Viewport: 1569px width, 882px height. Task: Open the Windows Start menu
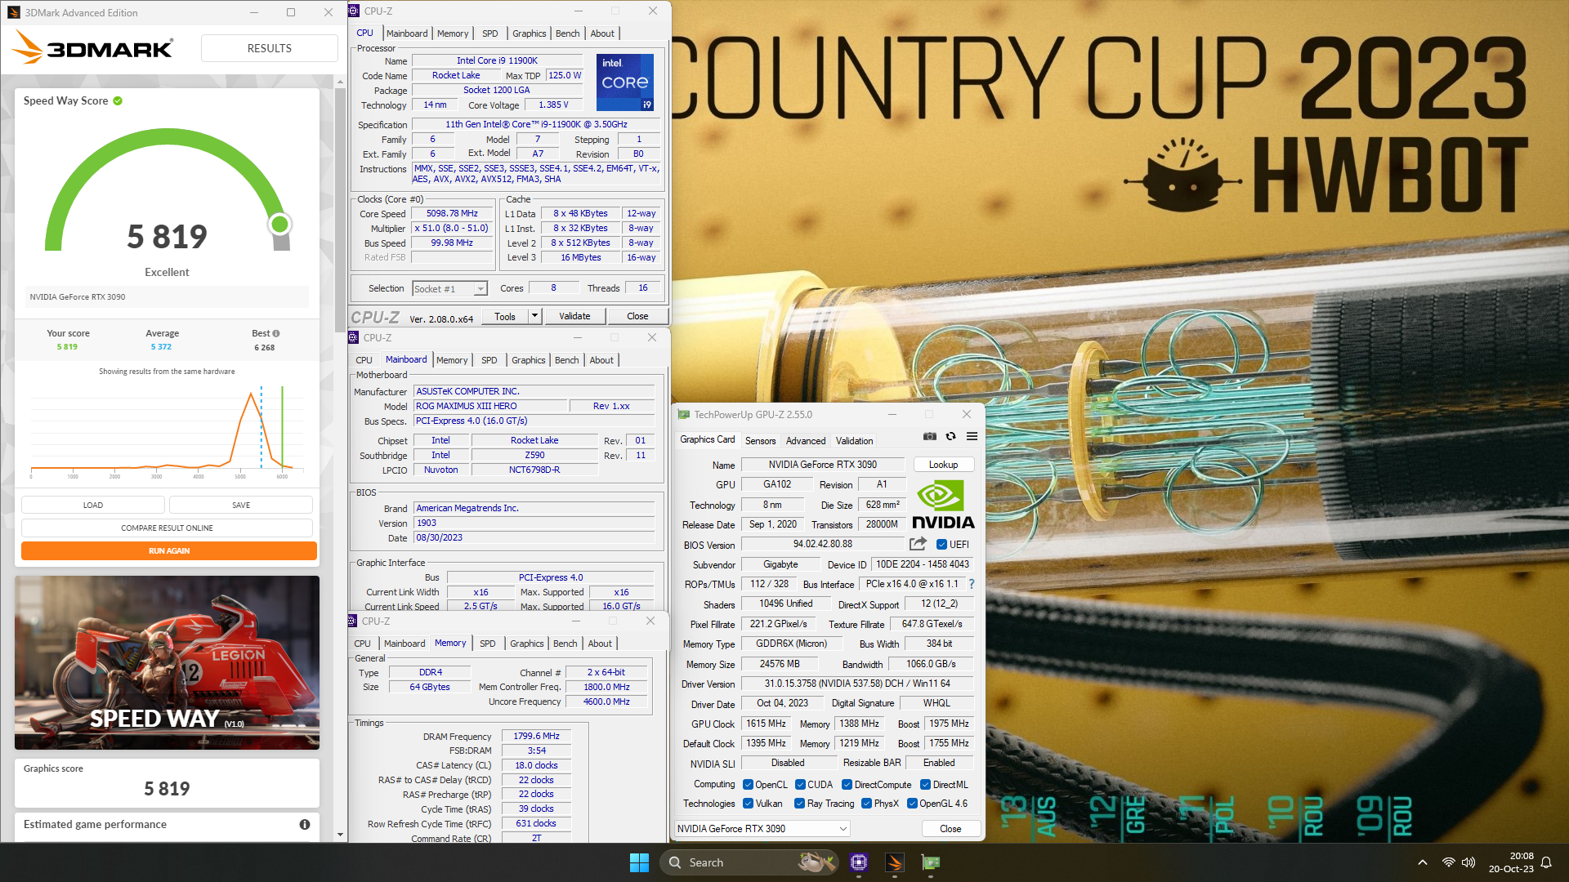(x=639, y=862)
